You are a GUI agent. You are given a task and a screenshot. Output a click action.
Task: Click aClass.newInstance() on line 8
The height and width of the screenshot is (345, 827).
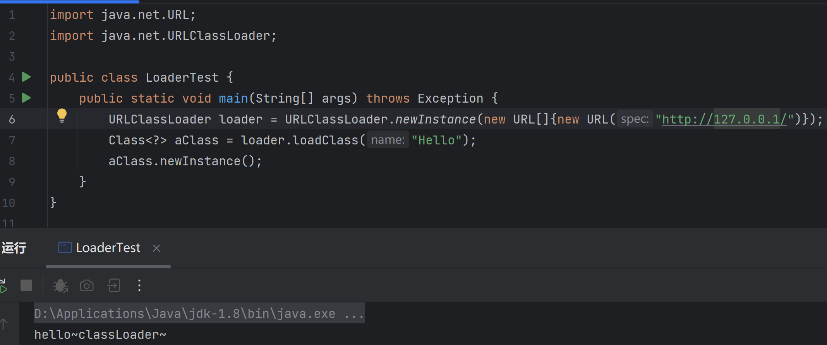pyautogui.click(x=185, y=161)
